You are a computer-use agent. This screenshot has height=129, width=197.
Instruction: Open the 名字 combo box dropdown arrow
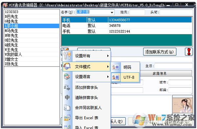112,12
